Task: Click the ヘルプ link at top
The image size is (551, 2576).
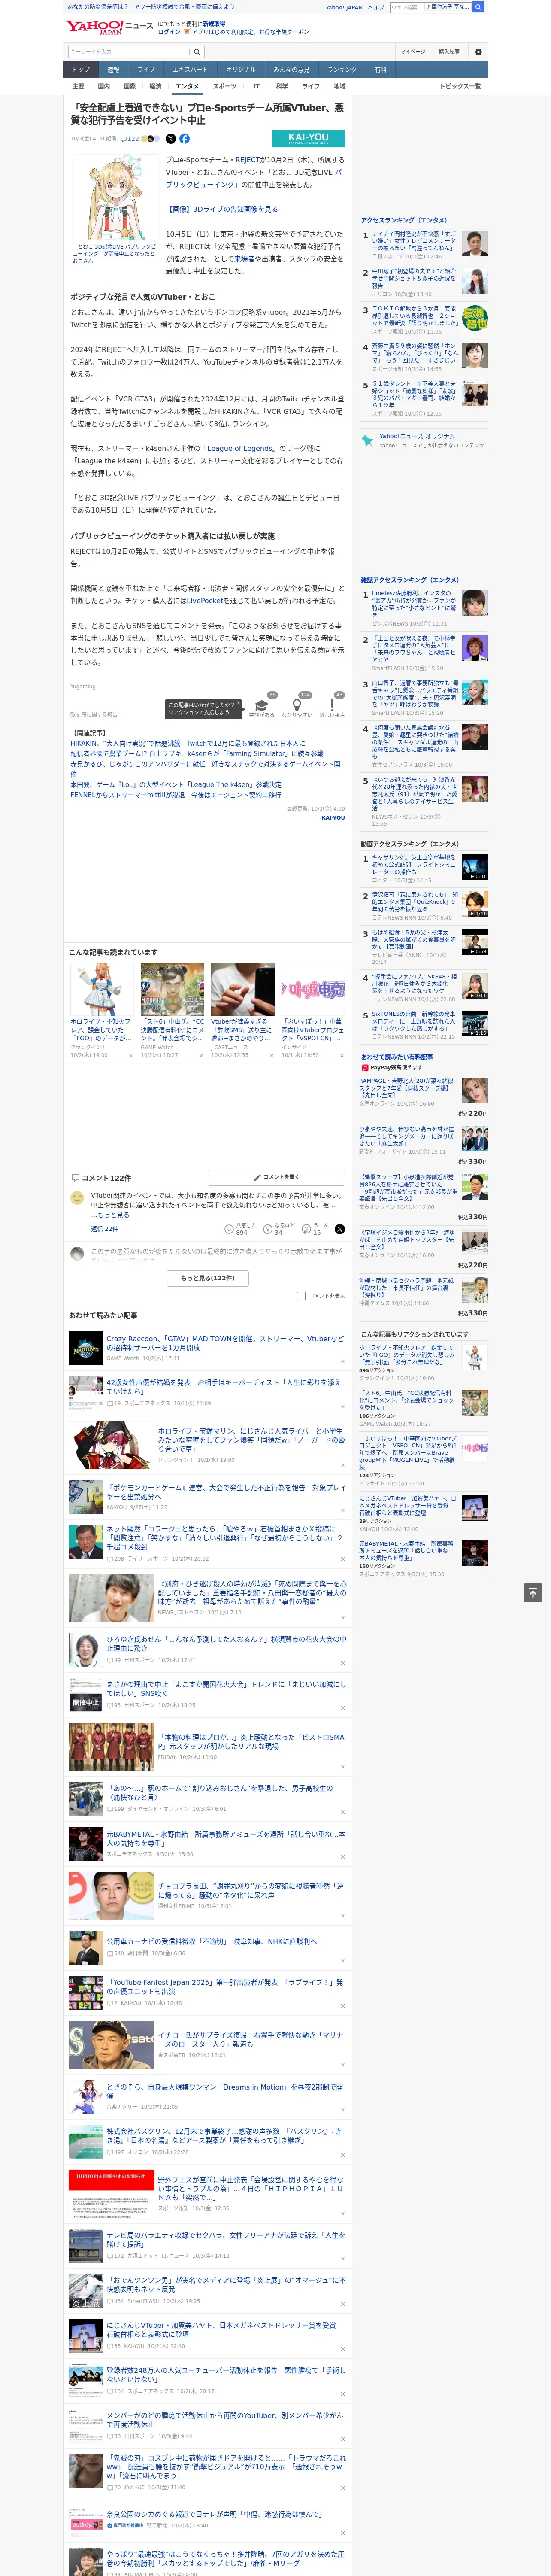Action: (376, 7)
